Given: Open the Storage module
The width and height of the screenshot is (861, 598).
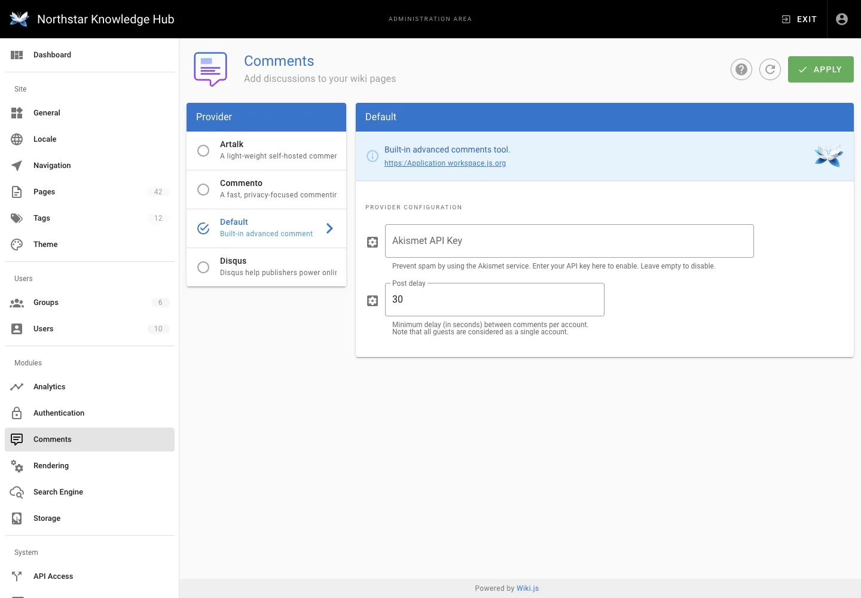Looking at the screenshot, I should 90,518.
